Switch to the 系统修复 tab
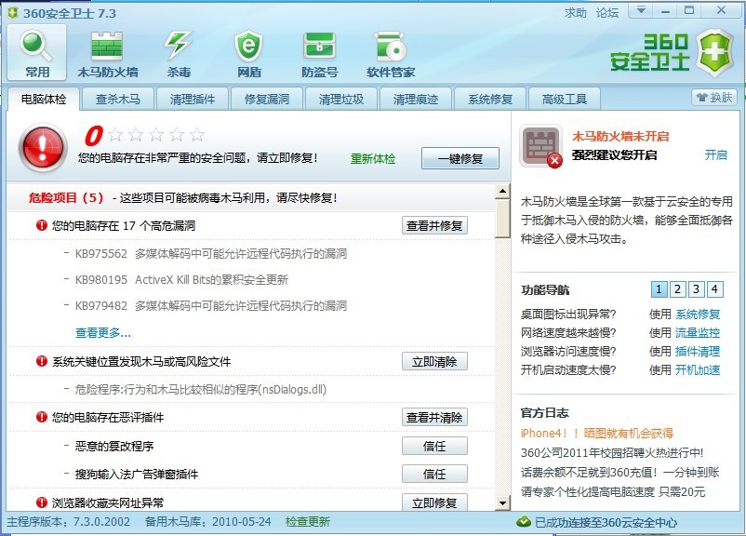 pyautogui.click(x=490, y=99)
